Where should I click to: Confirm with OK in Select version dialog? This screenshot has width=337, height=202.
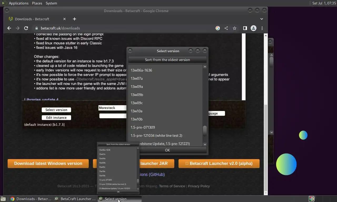pyautogui.click(x=167, y=150)
